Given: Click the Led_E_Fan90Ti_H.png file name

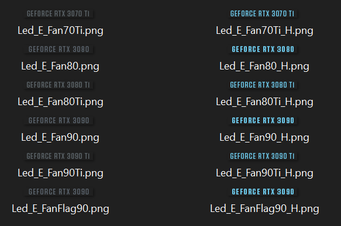Looking at the screenshot, I should (264, 173).
